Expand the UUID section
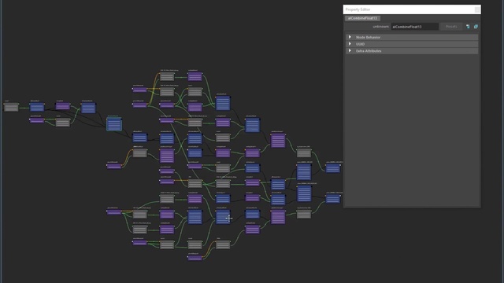The image size is (504, 283). [350, 44]
